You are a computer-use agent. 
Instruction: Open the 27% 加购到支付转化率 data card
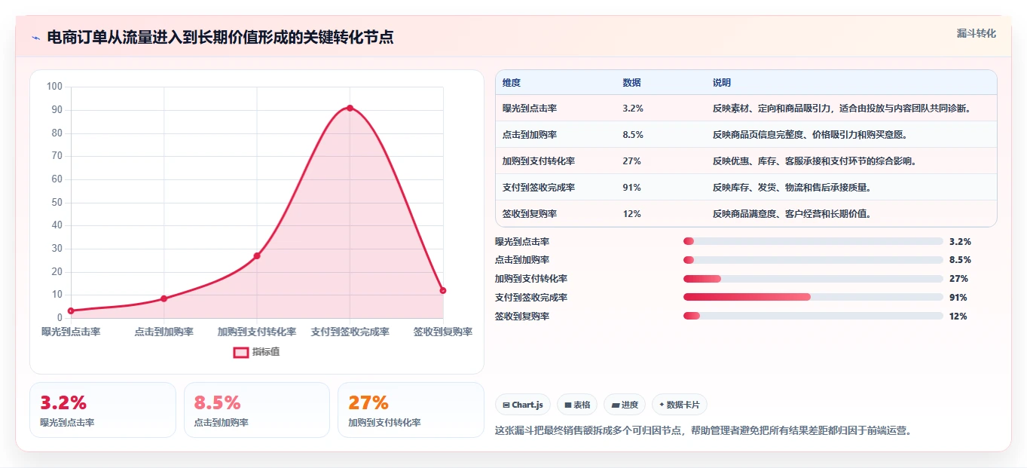click(x=411, y=410)
